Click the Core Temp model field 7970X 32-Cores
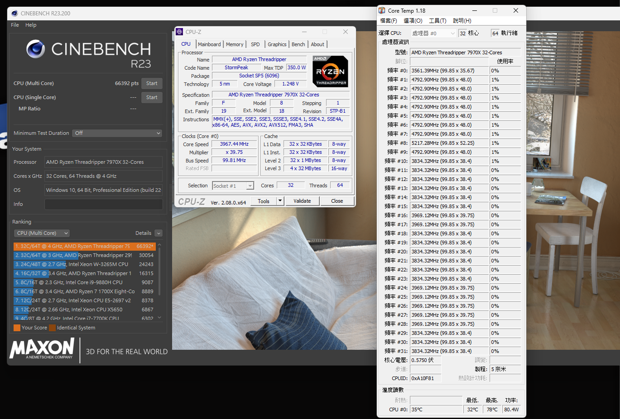The width and height of the screenshot is (620, 419). pos(465,52)
